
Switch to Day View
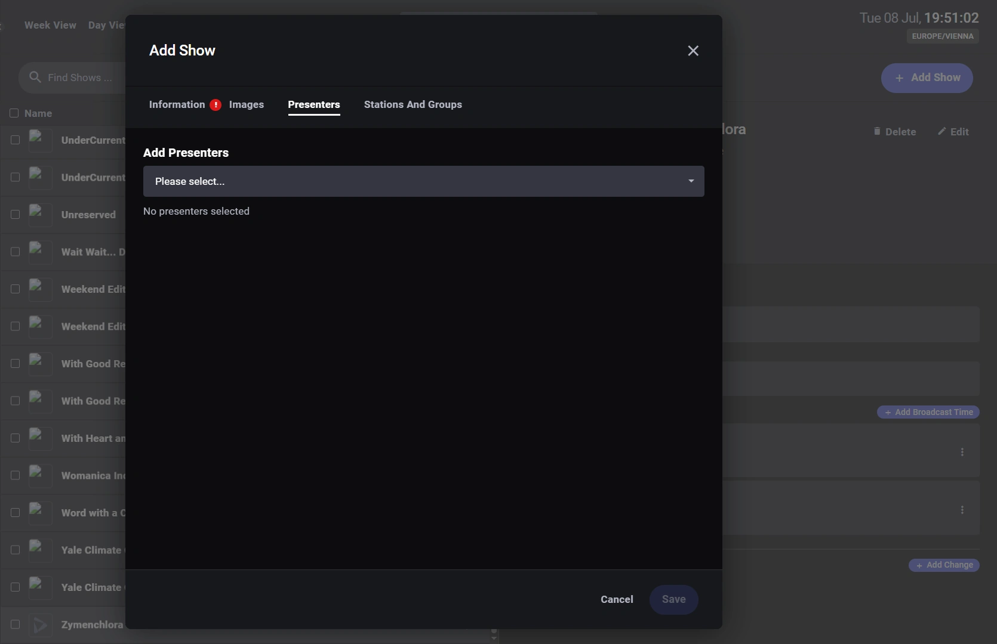coord(106,25)
